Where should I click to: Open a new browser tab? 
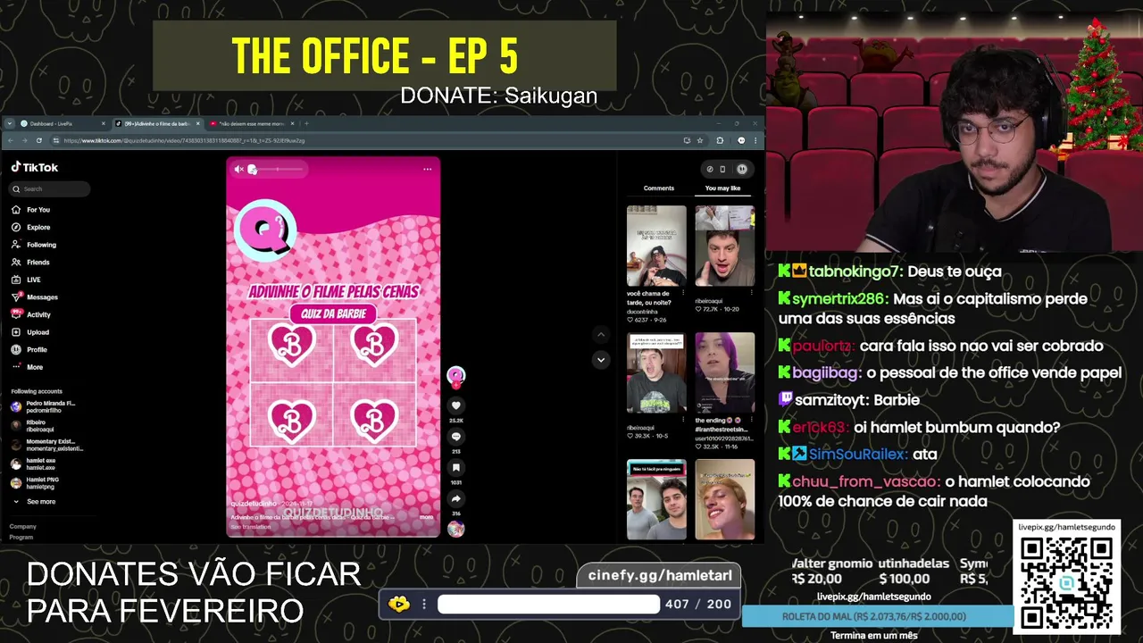point(306,123)
